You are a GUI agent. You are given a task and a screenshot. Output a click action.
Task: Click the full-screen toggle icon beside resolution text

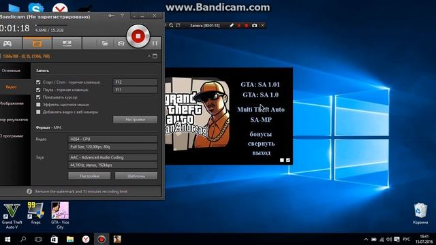(155, 56)
